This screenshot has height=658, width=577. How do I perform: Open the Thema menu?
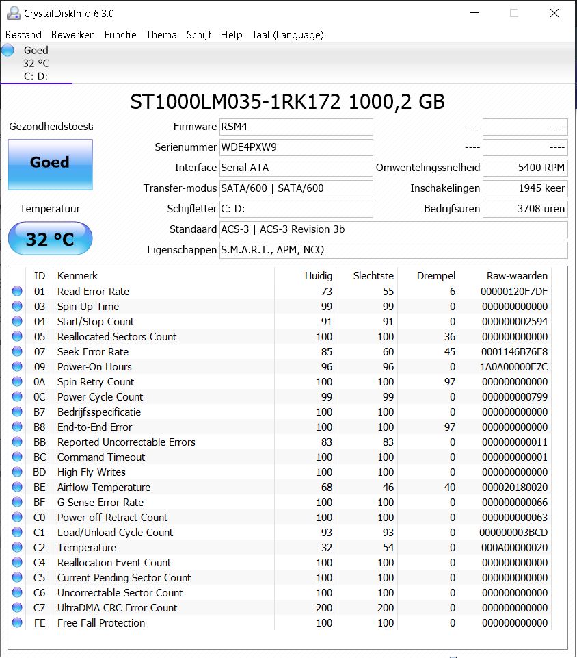(x=161, y=35)
